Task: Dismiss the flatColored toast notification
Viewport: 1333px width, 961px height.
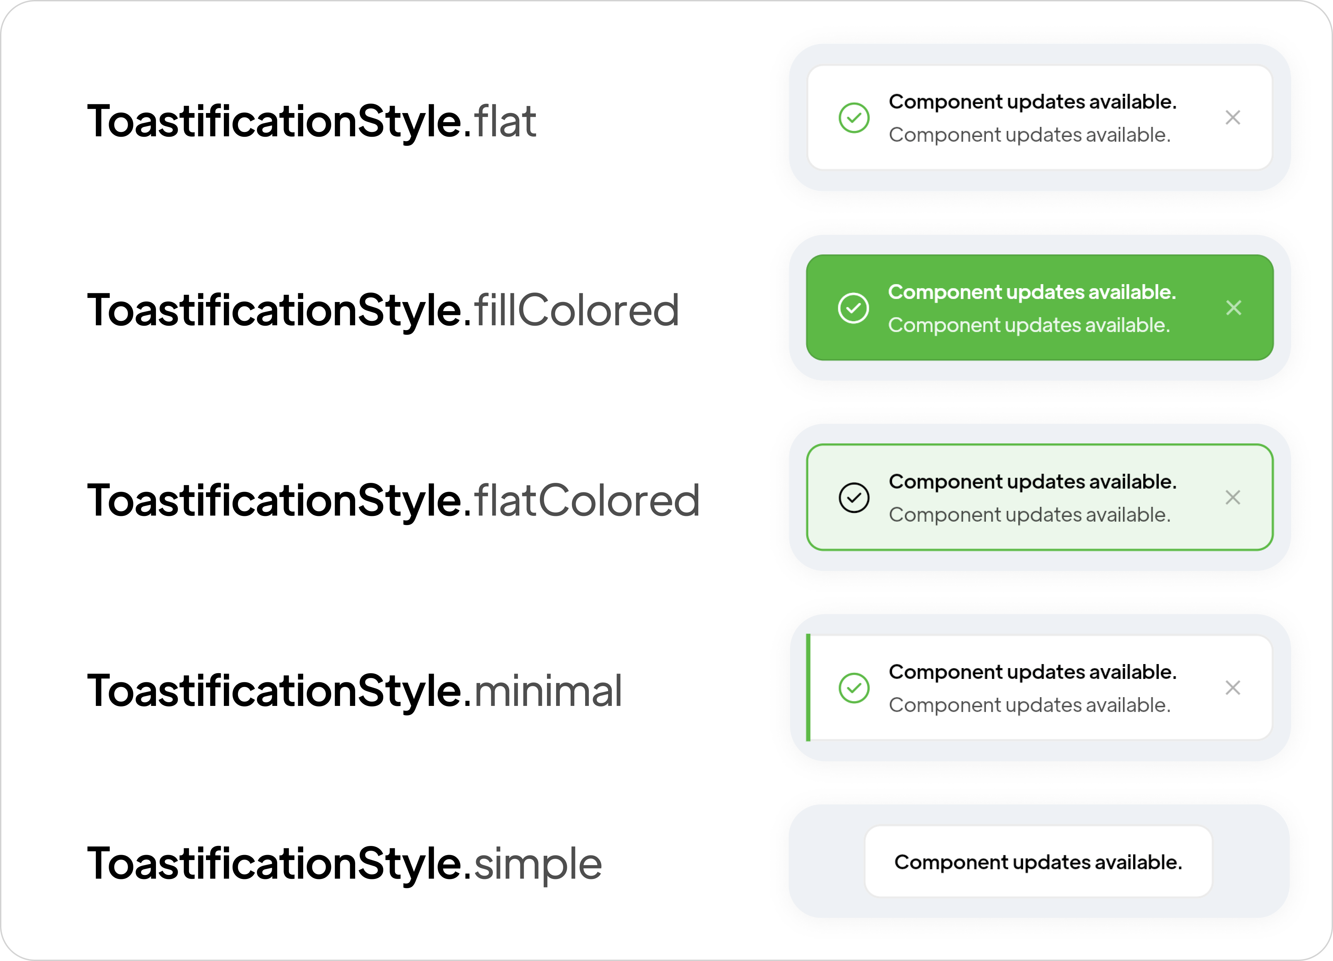Action: (x=1232, y=497)
